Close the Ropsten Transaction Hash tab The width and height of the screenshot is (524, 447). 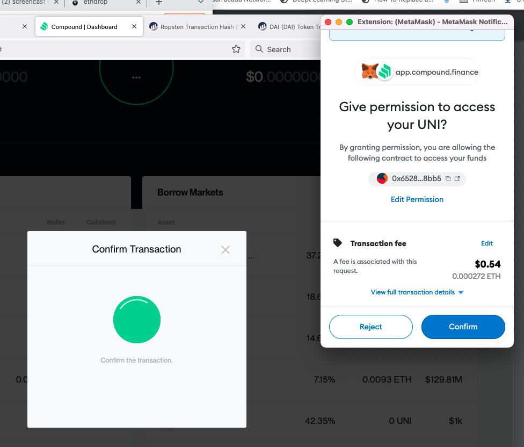[243, 26]
